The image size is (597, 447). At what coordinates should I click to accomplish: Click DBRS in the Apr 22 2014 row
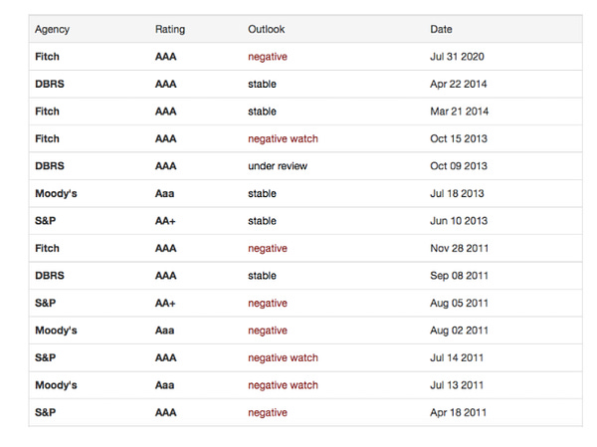coord(50,84)
